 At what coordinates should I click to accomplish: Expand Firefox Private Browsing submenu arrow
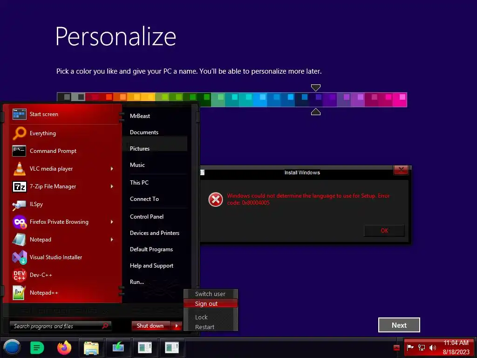tap(112, 222)
